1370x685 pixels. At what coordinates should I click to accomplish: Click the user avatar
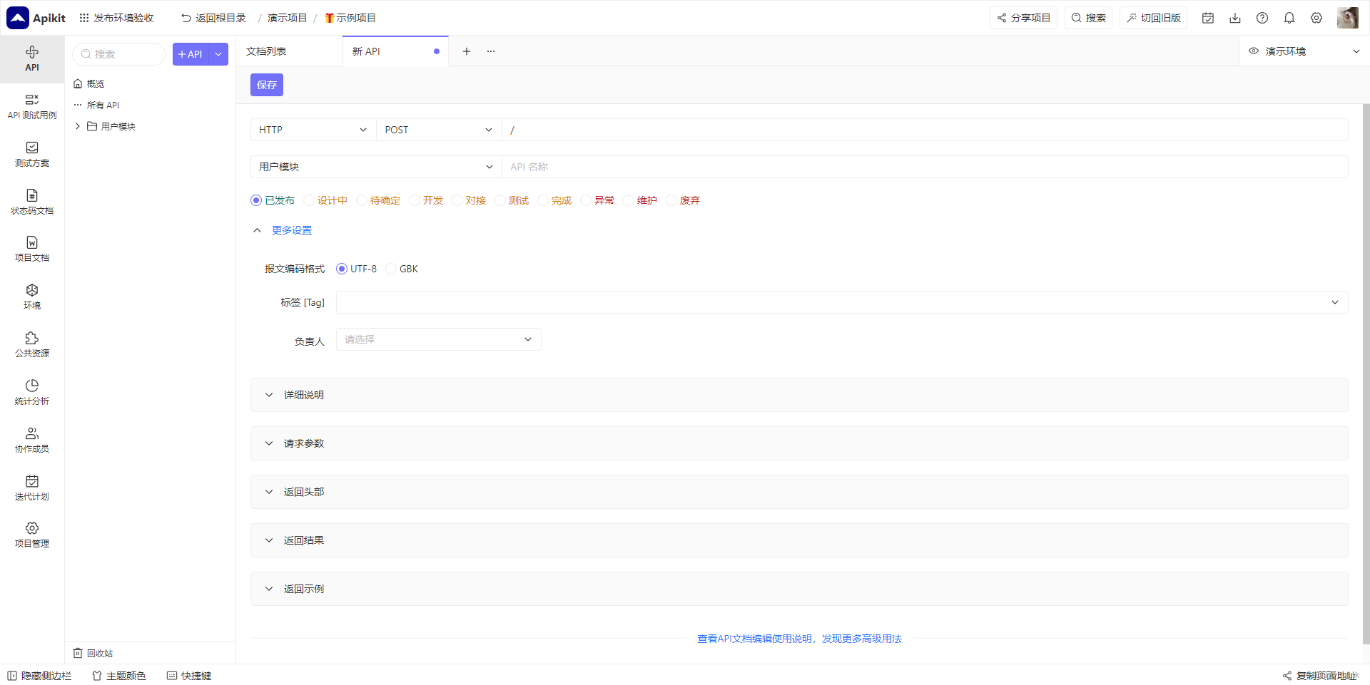coord(1348,18)
